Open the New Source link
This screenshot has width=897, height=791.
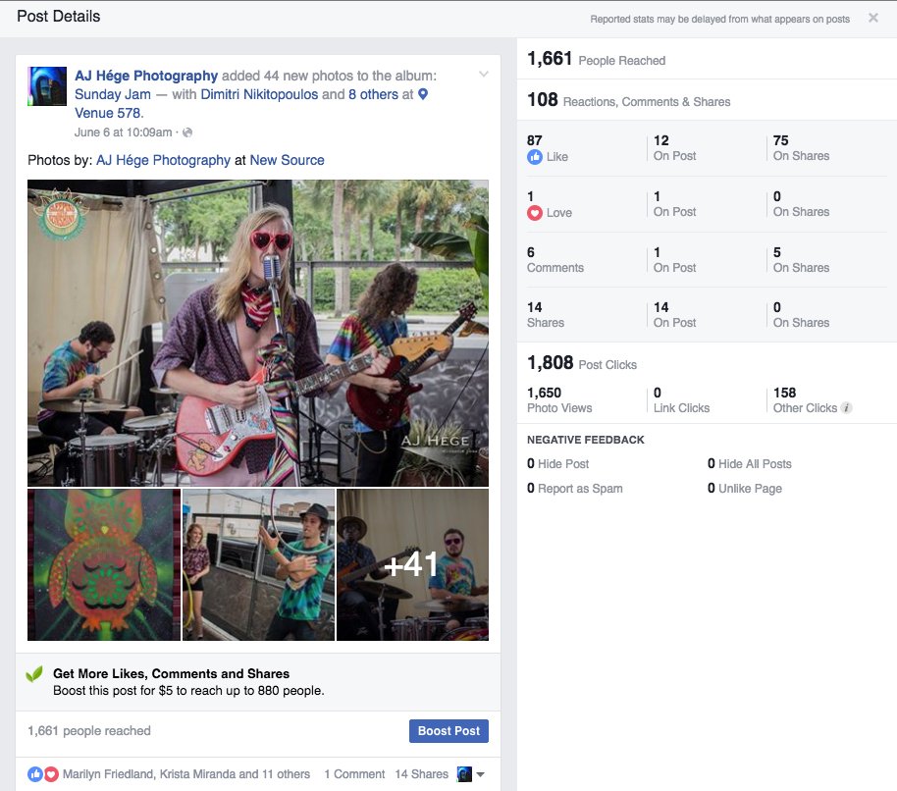click(x=288, y=160)
